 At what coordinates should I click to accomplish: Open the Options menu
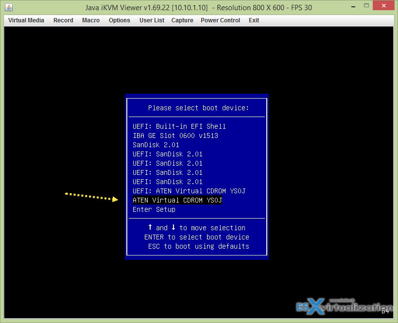coord(119,20)
